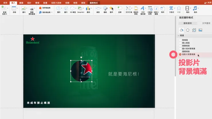Collapse the Fill (填滿) section

(178, 35)
